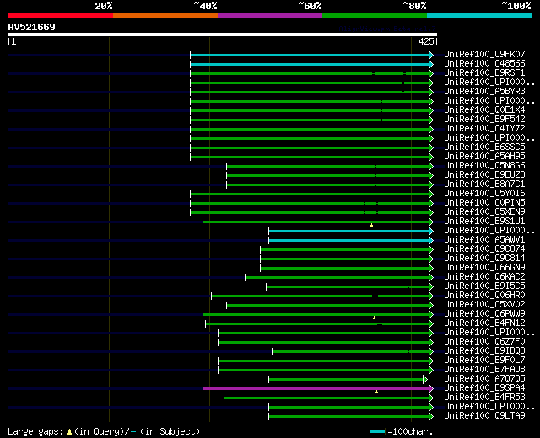Click the green arrowhead ending A7Q7Q5 alignment

coord(425,380)
